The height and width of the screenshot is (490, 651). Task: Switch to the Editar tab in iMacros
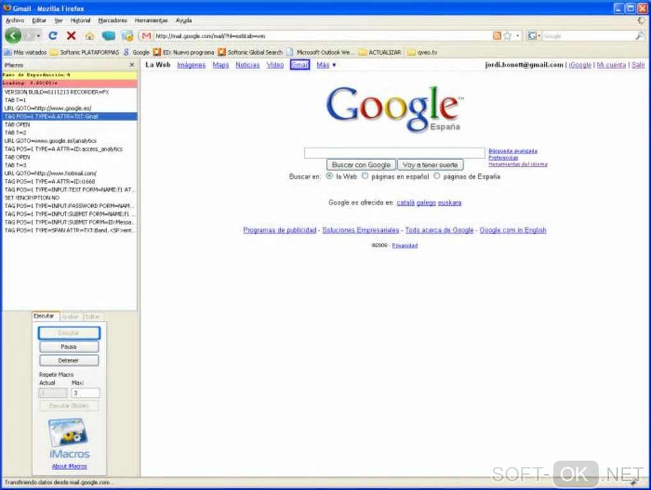pyautogui.click(x=93, y=317)
